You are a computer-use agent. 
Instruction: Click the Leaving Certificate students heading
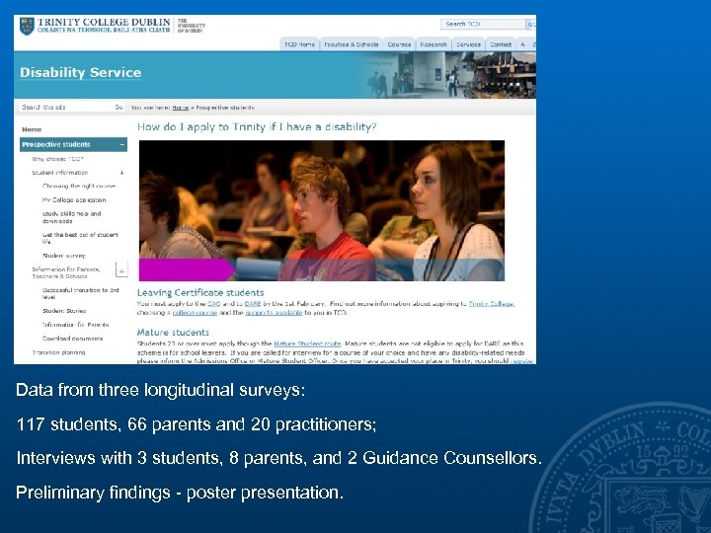pyautogui.click(x=200, y=292)
